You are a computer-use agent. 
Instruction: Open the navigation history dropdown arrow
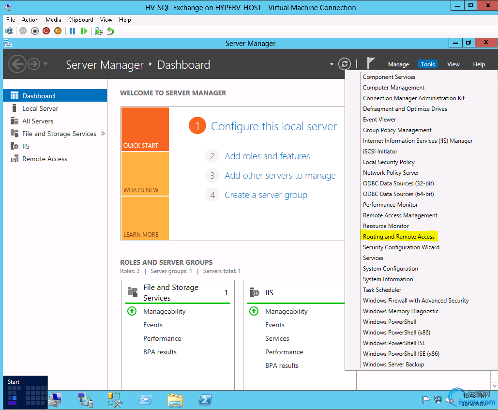coord(45,64)
